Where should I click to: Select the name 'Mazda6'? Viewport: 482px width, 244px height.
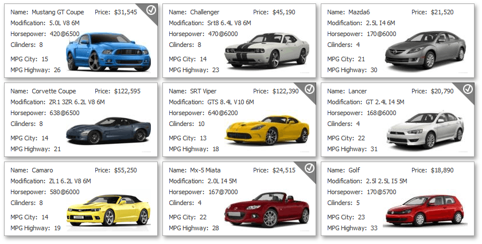click(x=359, y=12)
